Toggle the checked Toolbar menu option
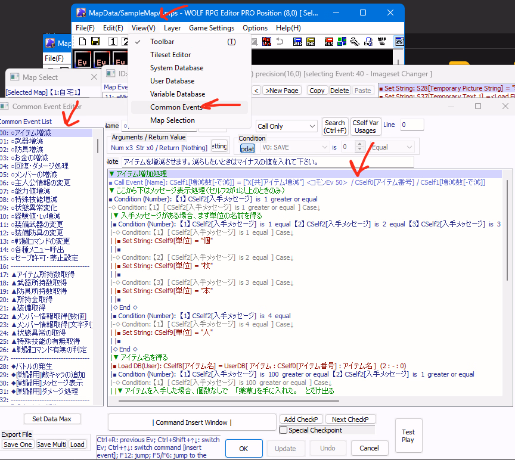The height and width of the screenshot is (460, 515). 162,42
